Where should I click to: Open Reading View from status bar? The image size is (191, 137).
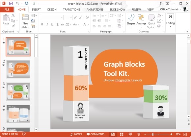(x=130, y=134)
